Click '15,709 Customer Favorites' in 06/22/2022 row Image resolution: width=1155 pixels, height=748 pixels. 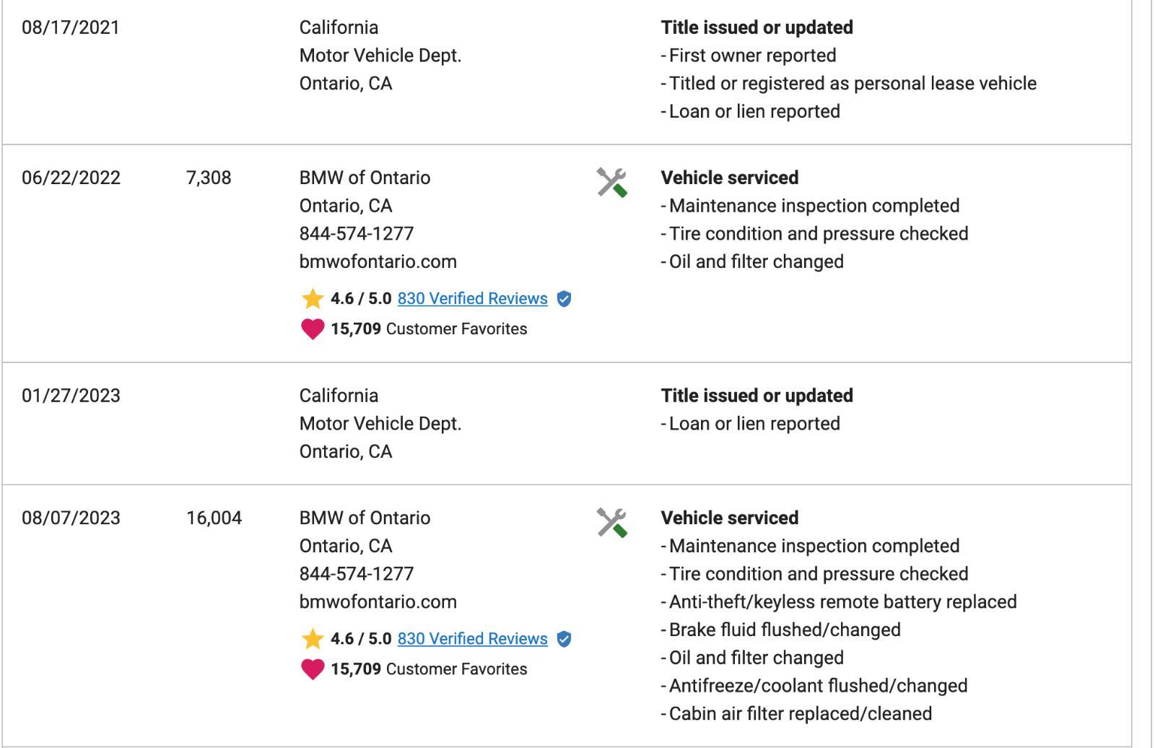coord(429,329)
